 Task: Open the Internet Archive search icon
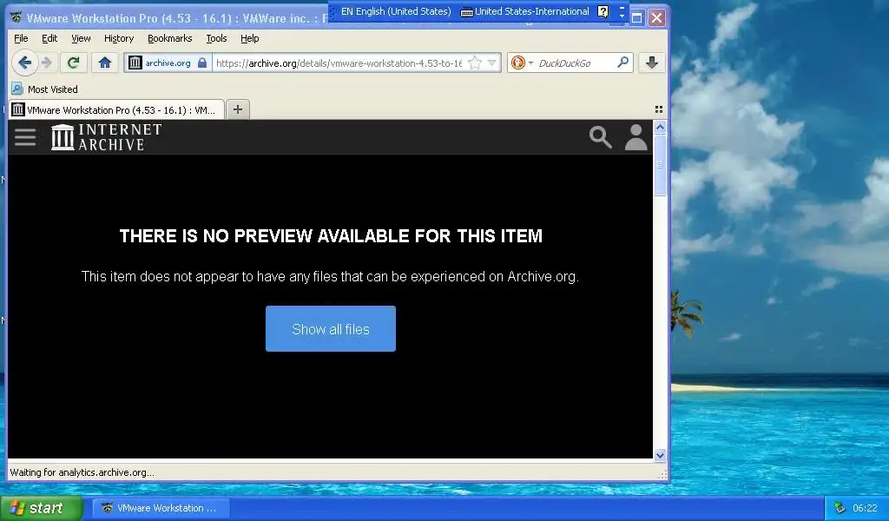point(601,136)
